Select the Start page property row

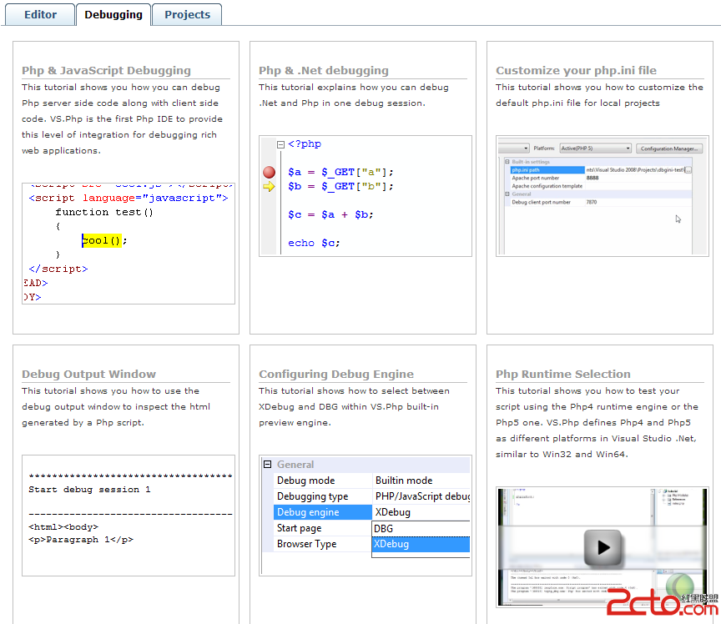(x=322, y=528)
